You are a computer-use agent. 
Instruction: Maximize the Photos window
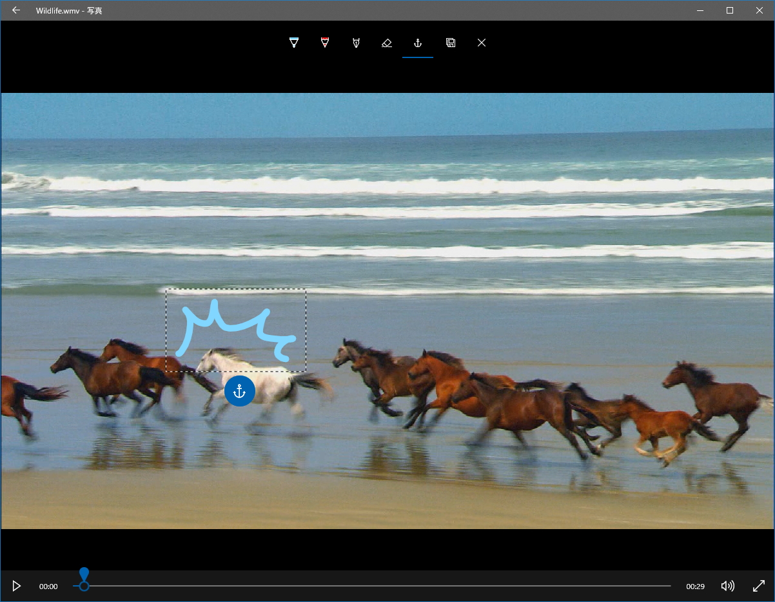pyautogui.click(x=730, y=10)
